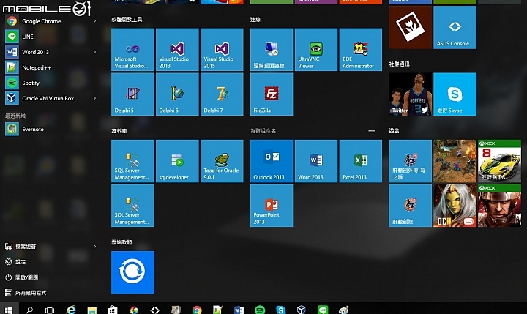Open Store from the taskbar

[113, 310]
